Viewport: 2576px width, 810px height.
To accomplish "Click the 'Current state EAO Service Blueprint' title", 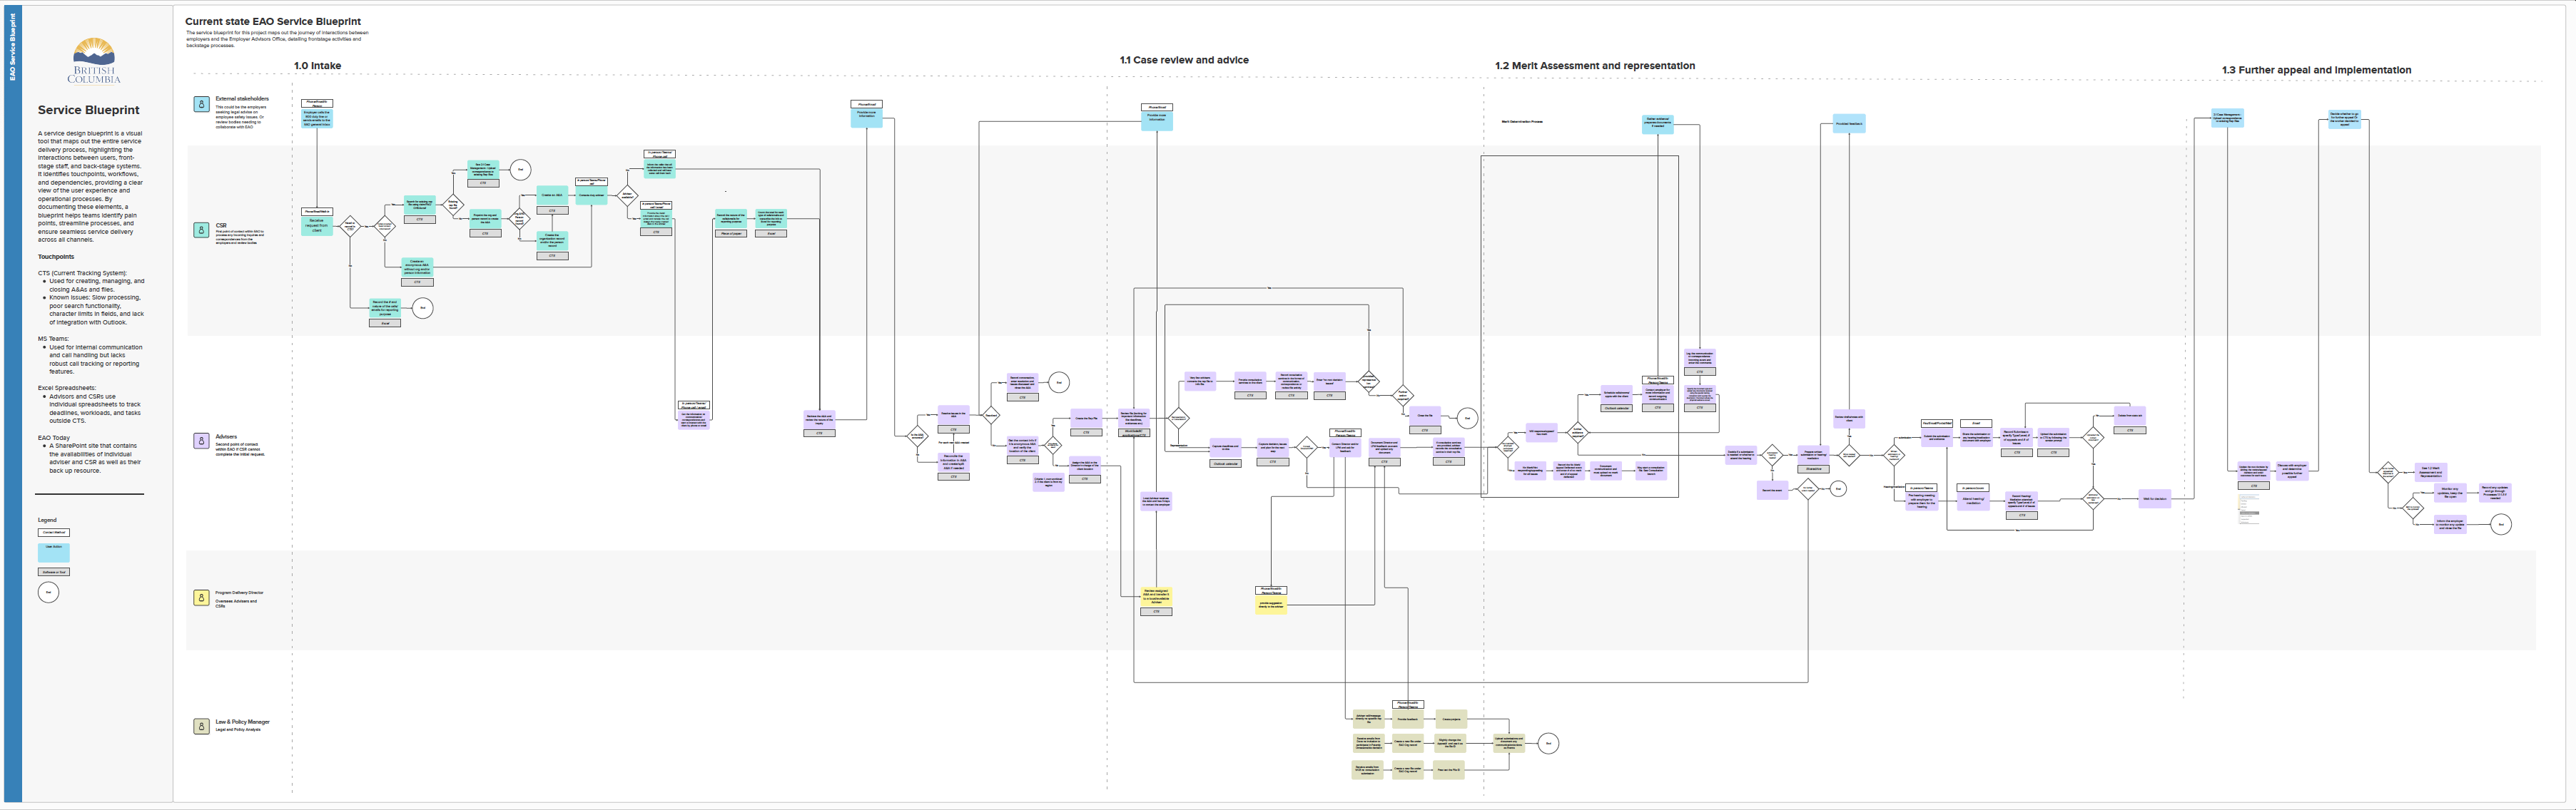I will 273,21.
